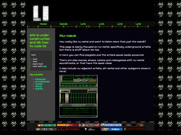Open the spotify social link

click(x=39, y=89)
